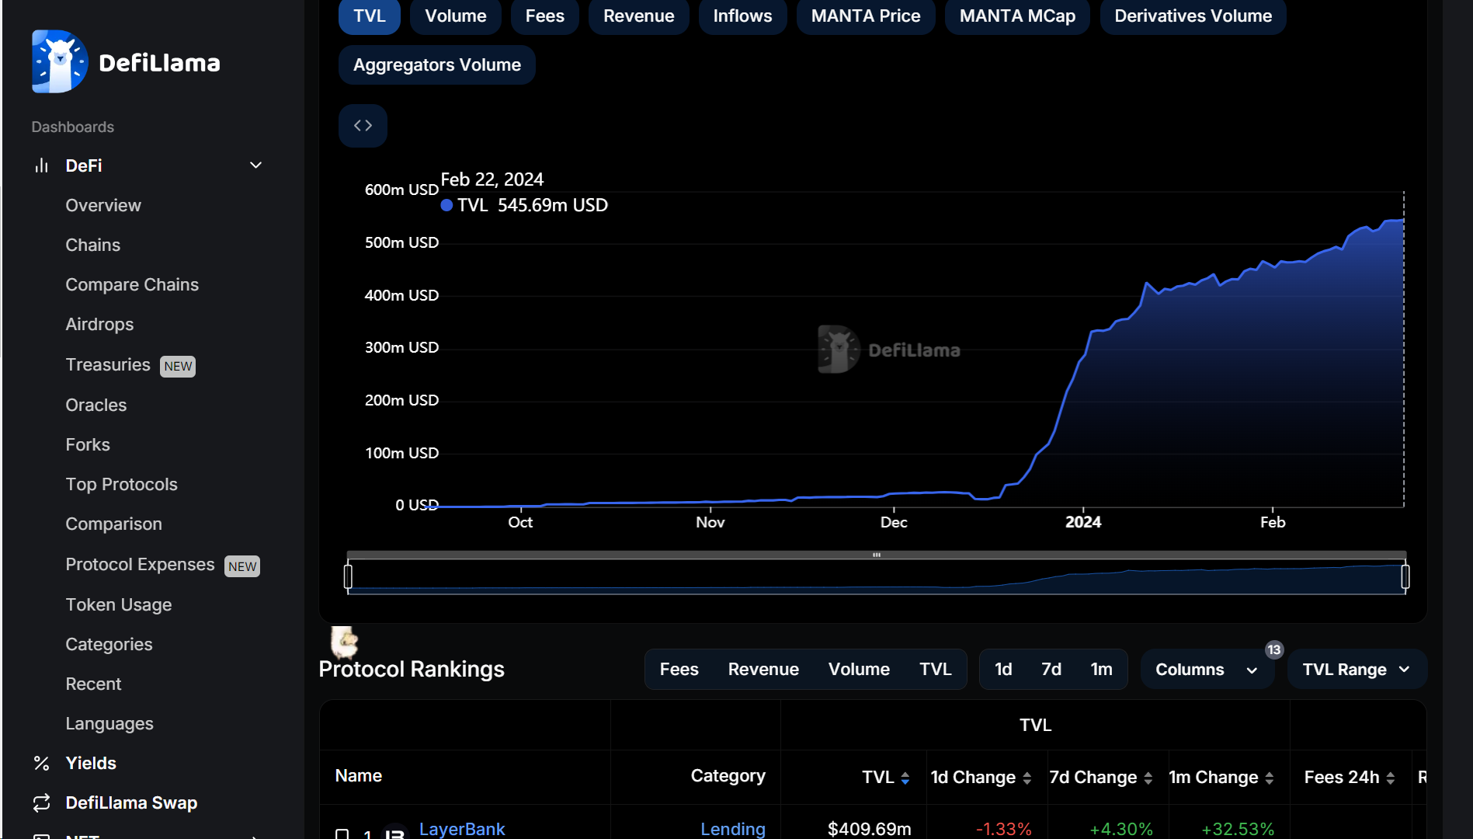Screen dimensions: 1473x839
Task: Open the Oracles page
Action: click(x=96, y=405)
